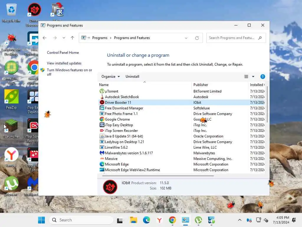The image size is (302, 227).
Task: Open Task View from the taskbar
Action: click(120, 220)
